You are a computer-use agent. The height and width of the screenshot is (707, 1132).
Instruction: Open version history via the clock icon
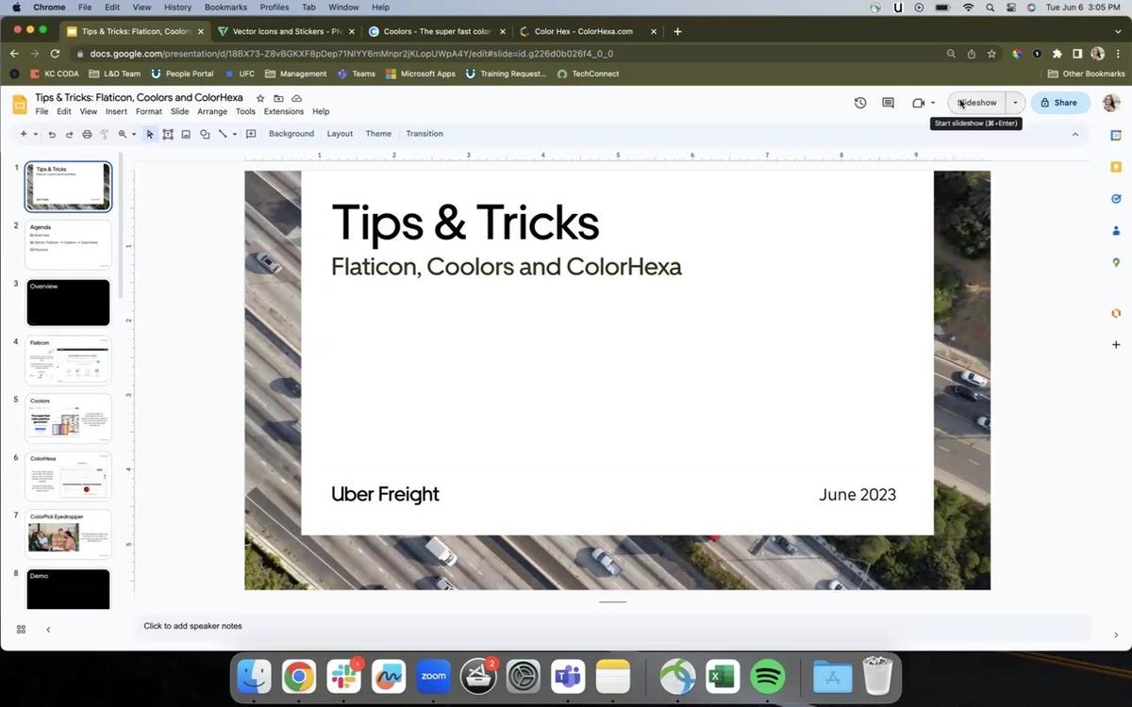[859, 102]
